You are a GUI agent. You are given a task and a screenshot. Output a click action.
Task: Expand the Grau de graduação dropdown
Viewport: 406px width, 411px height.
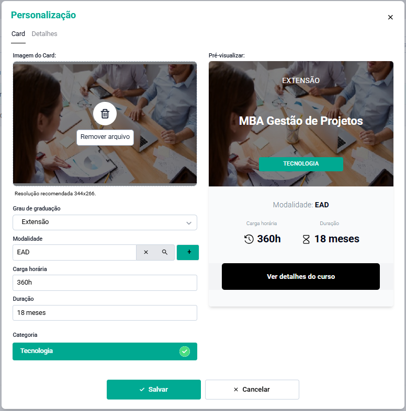click(x=105, y=222)
